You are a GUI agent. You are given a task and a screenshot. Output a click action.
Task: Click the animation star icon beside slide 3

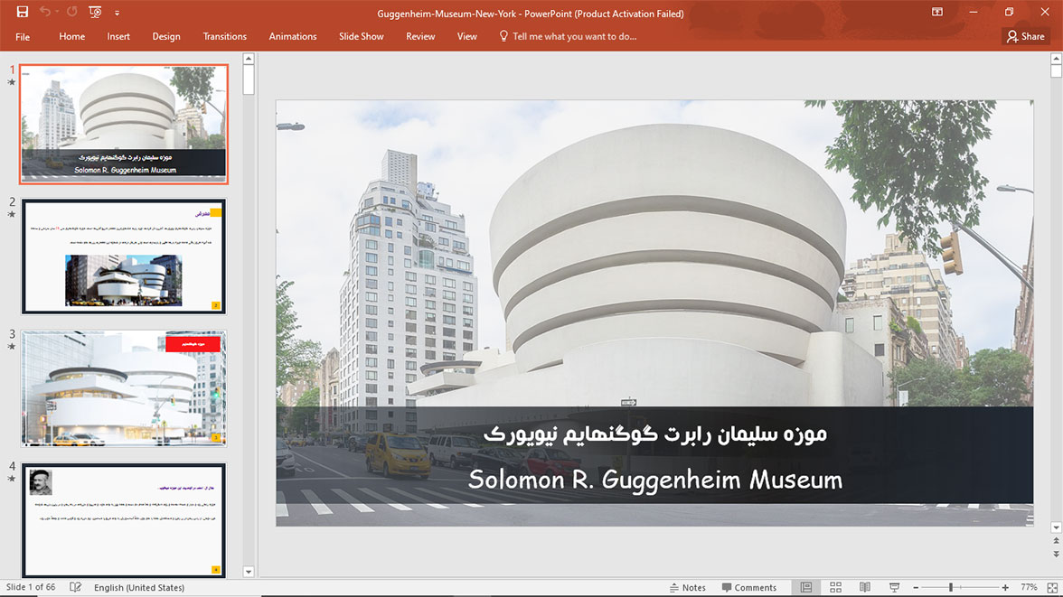coord(12,346)
